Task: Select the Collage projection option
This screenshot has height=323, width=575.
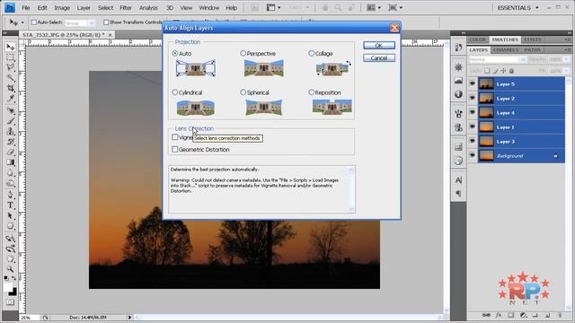Action: coord(312,54)
